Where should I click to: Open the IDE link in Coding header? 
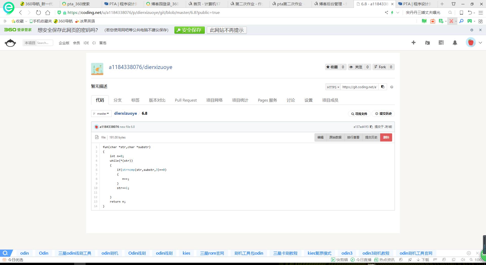pos(86,43)
